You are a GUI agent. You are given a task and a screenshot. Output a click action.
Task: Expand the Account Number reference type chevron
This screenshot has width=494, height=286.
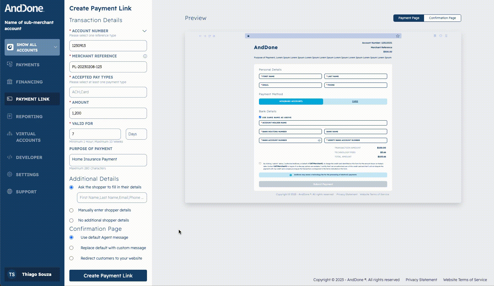(x=144, y=31)
